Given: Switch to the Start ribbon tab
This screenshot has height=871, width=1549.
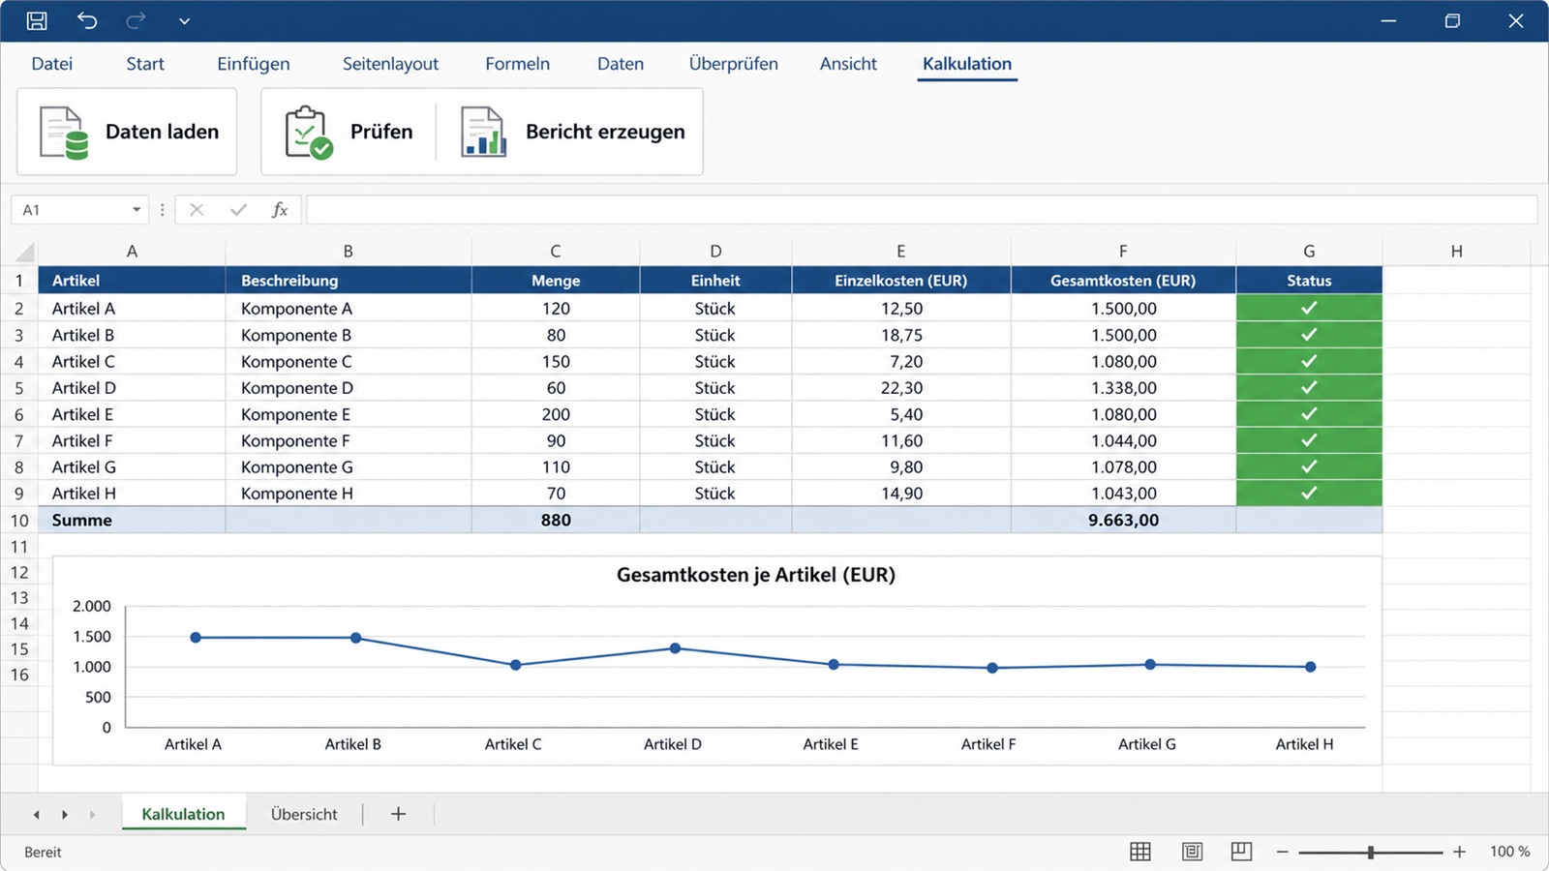Looking at the screenshot, I should tap(145, 64).
